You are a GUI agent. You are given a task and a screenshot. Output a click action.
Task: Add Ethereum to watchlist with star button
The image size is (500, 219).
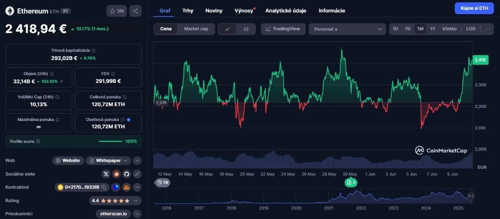tap(117, 11)
